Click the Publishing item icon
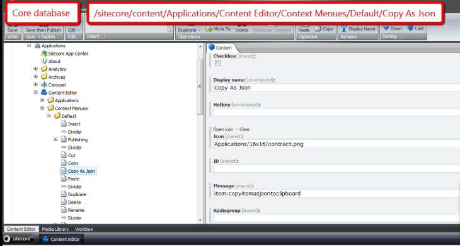The height and width of the screenshot is (246, 460). [x=64, y=139]
